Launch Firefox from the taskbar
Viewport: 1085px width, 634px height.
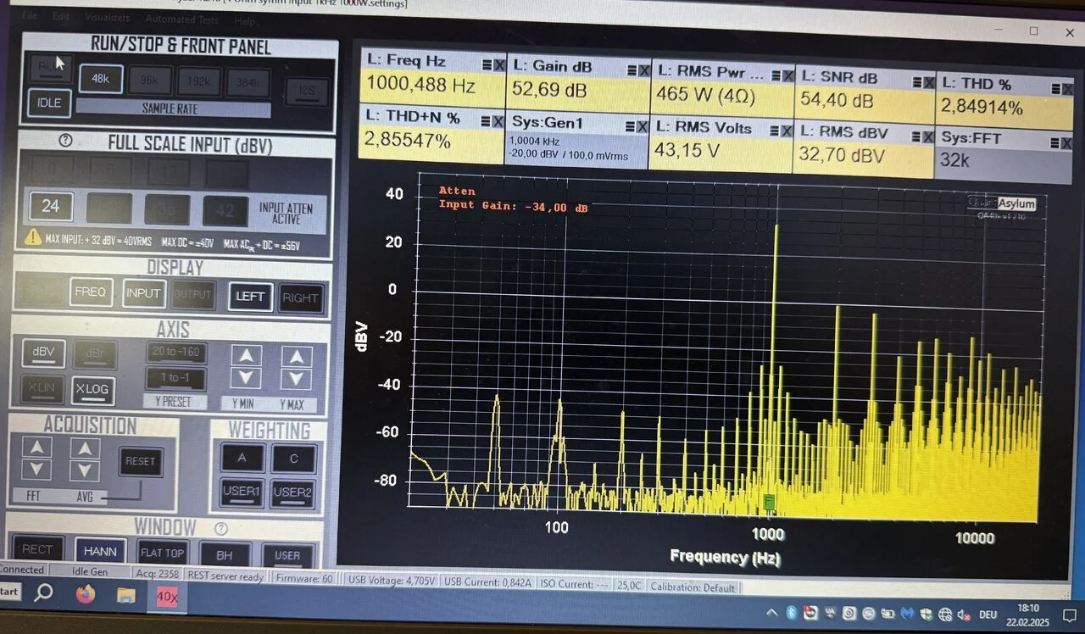(x=86, y=595)
